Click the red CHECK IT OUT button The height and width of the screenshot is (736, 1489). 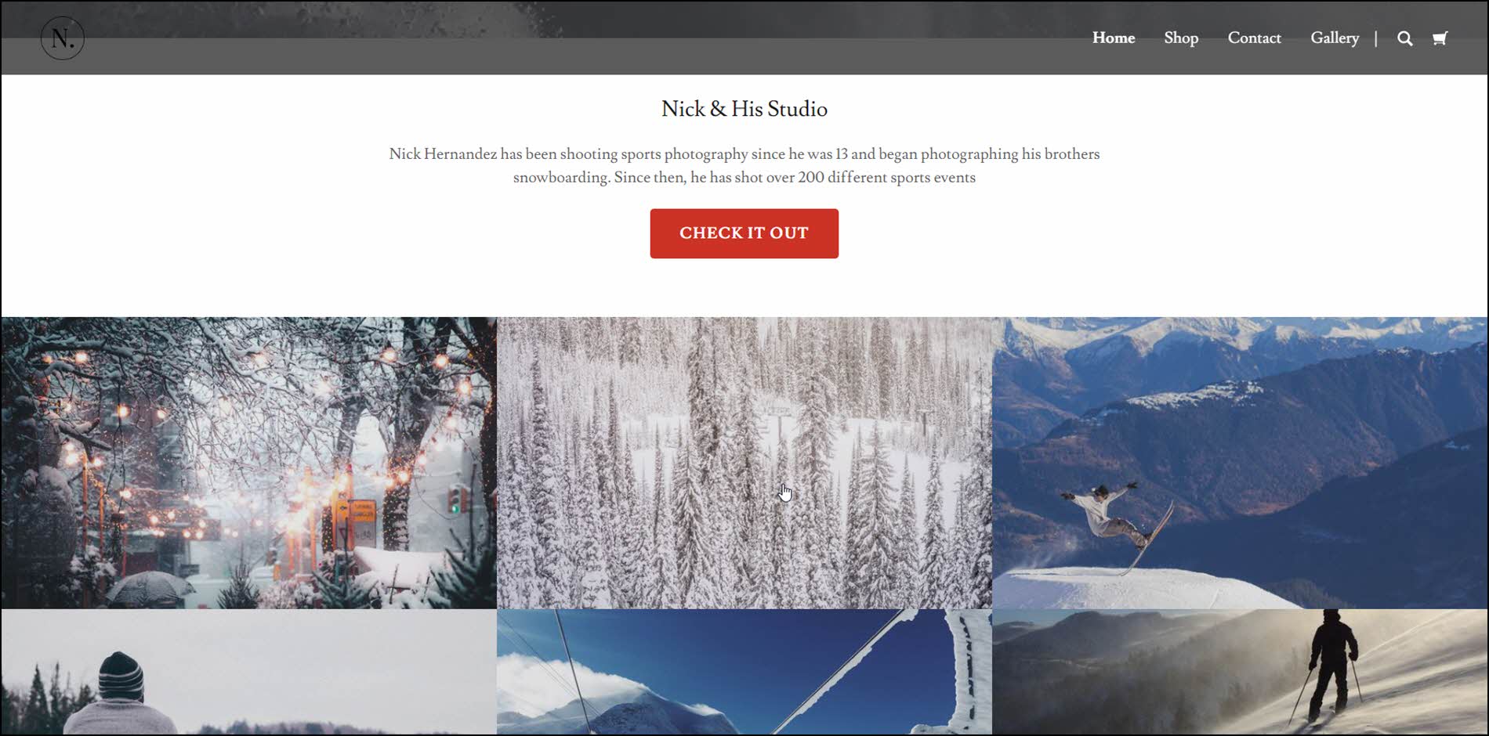pos(744,233)
